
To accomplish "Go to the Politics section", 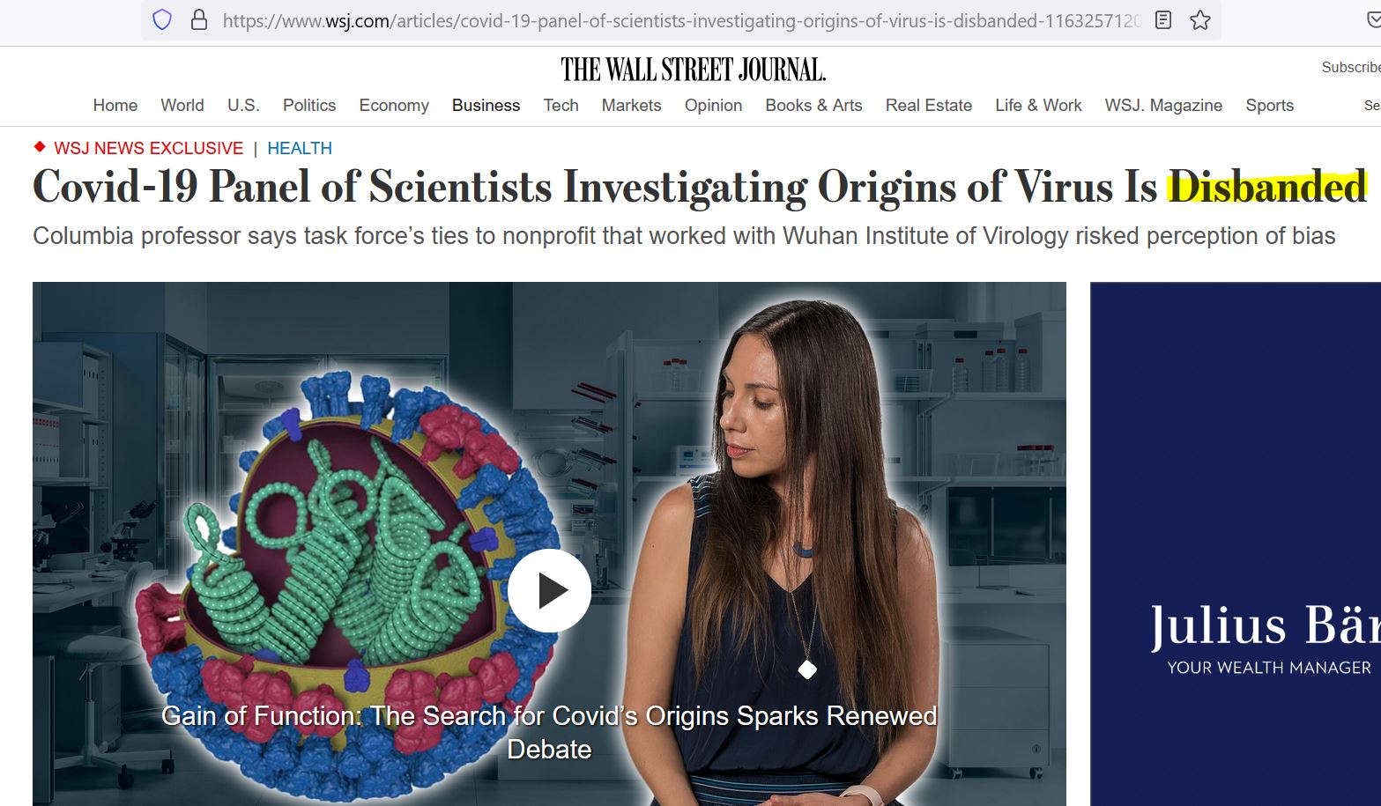I will pos(309,105).
